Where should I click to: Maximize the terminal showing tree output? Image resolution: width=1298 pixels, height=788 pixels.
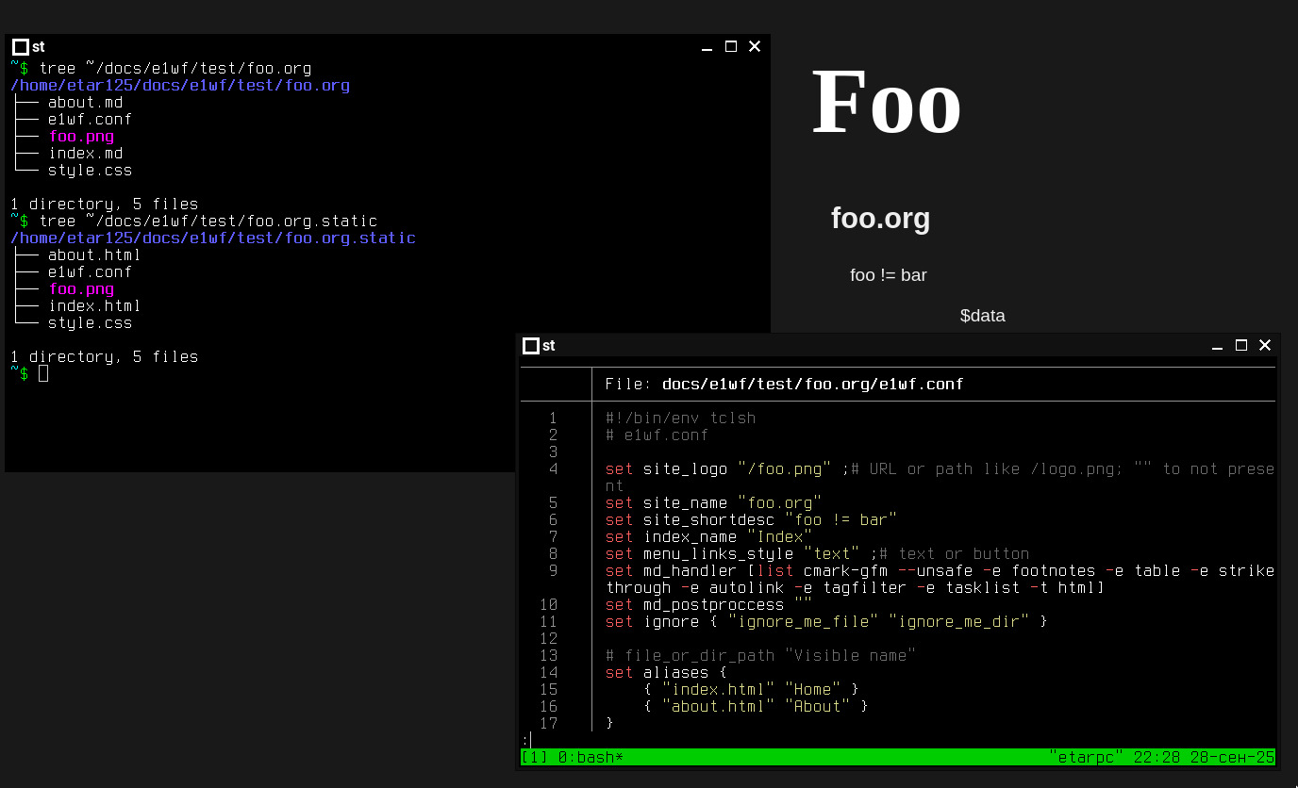[731, 46]
